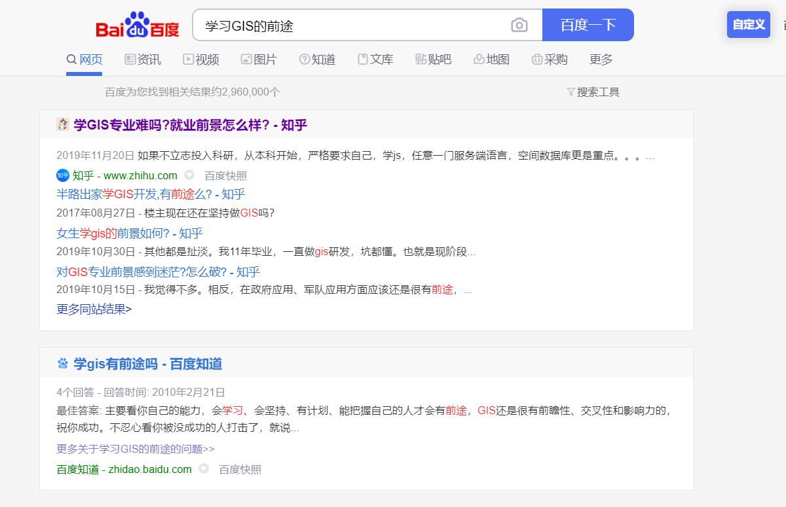Open 百度快照 for the zhihu result
786x507 pixels.
(226, 176)
